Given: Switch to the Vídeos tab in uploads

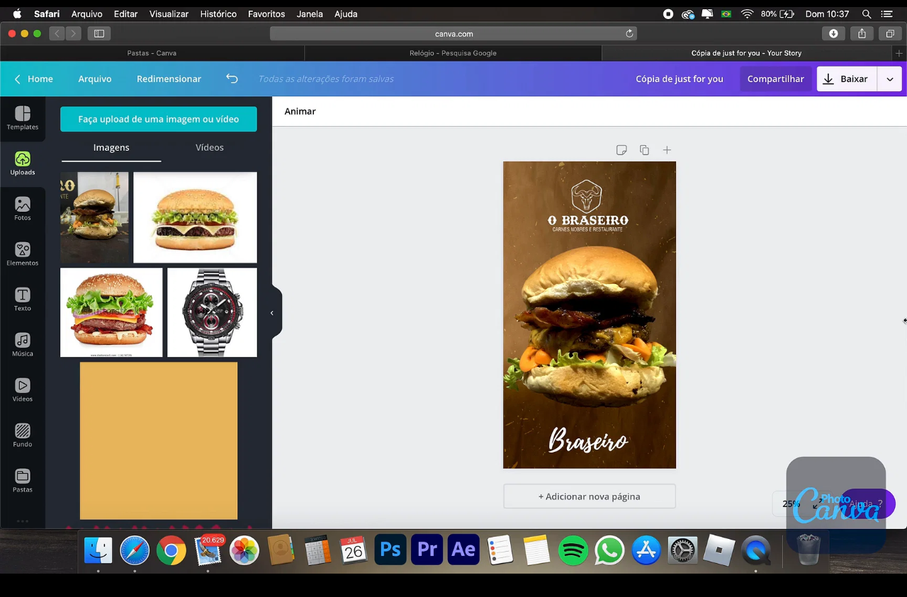Looking at the screenshot, I should [210, 147].
